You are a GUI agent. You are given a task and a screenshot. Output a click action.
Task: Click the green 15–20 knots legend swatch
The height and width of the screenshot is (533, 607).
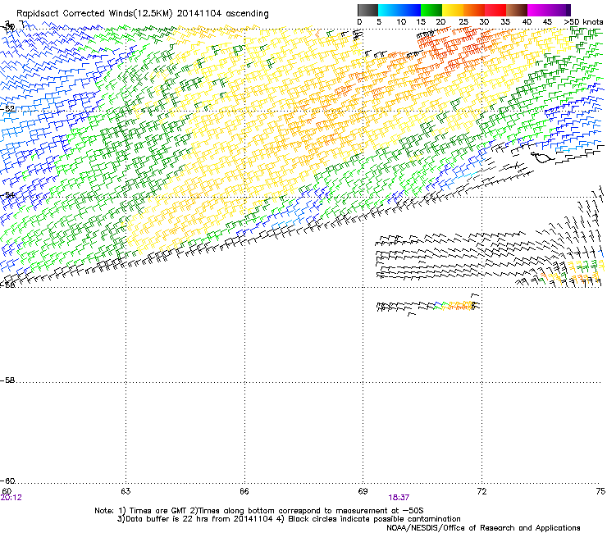click(431, 10)
